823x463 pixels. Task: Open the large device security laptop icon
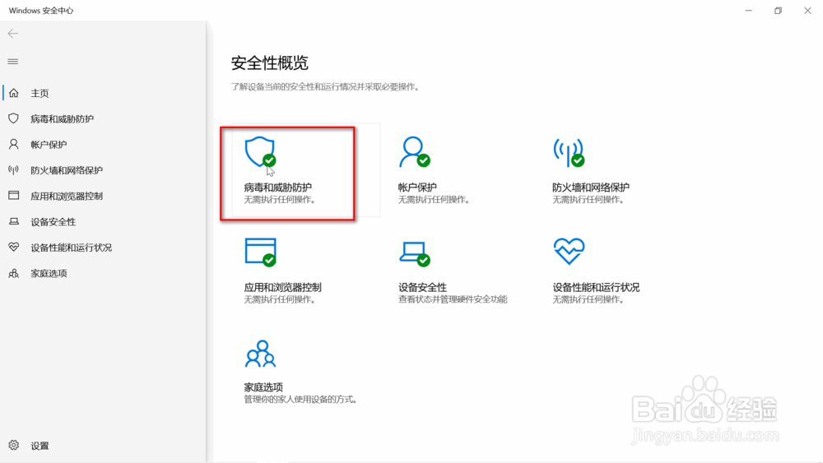point(414,254)
